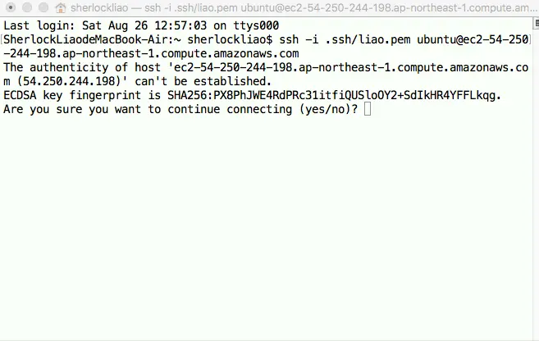
Task: Click the 'Last login' line in the terminal
Action: click(x=141, y=25)
